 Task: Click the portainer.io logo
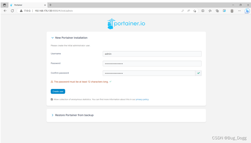click(x=126, y=24)
